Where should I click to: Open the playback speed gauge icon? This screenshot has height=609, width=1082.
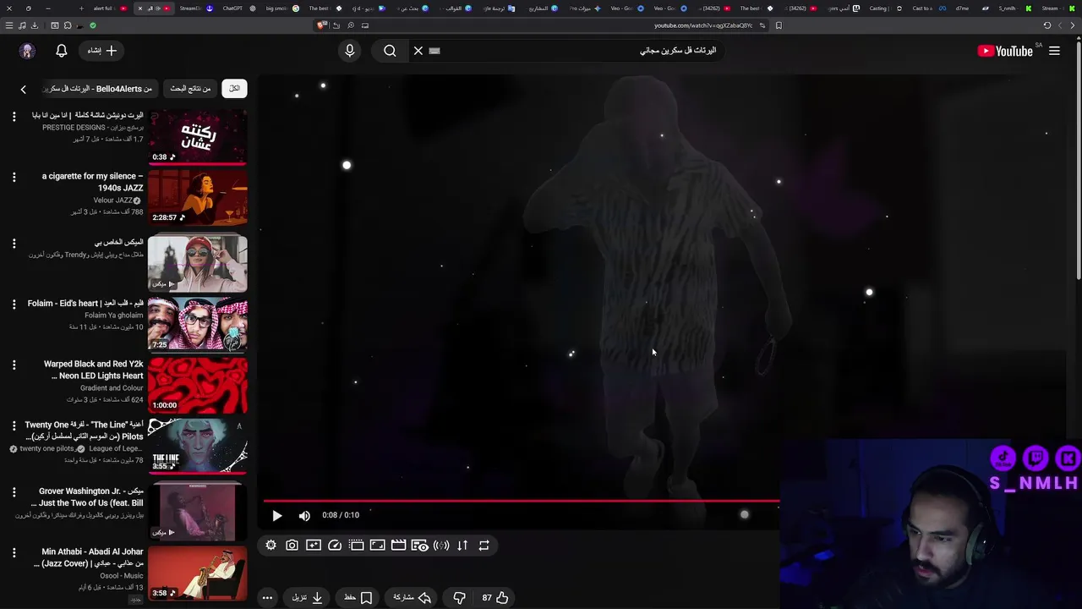335,546
